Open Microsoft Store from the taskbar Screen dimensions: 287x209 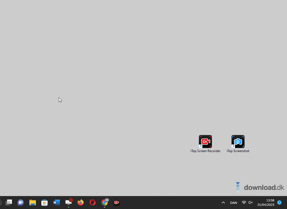pyautogui.click(x=44, y=202)
